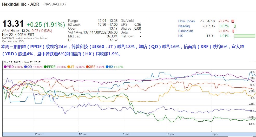Click the HX link in comparison list
Image resolution: width=256 pixels, height=137 pixels.
(181, 36)
